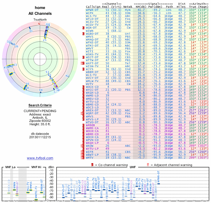Click the WISN-TV callsign in the table
This screenshot has width=211, height=203.
pos(92,66)
